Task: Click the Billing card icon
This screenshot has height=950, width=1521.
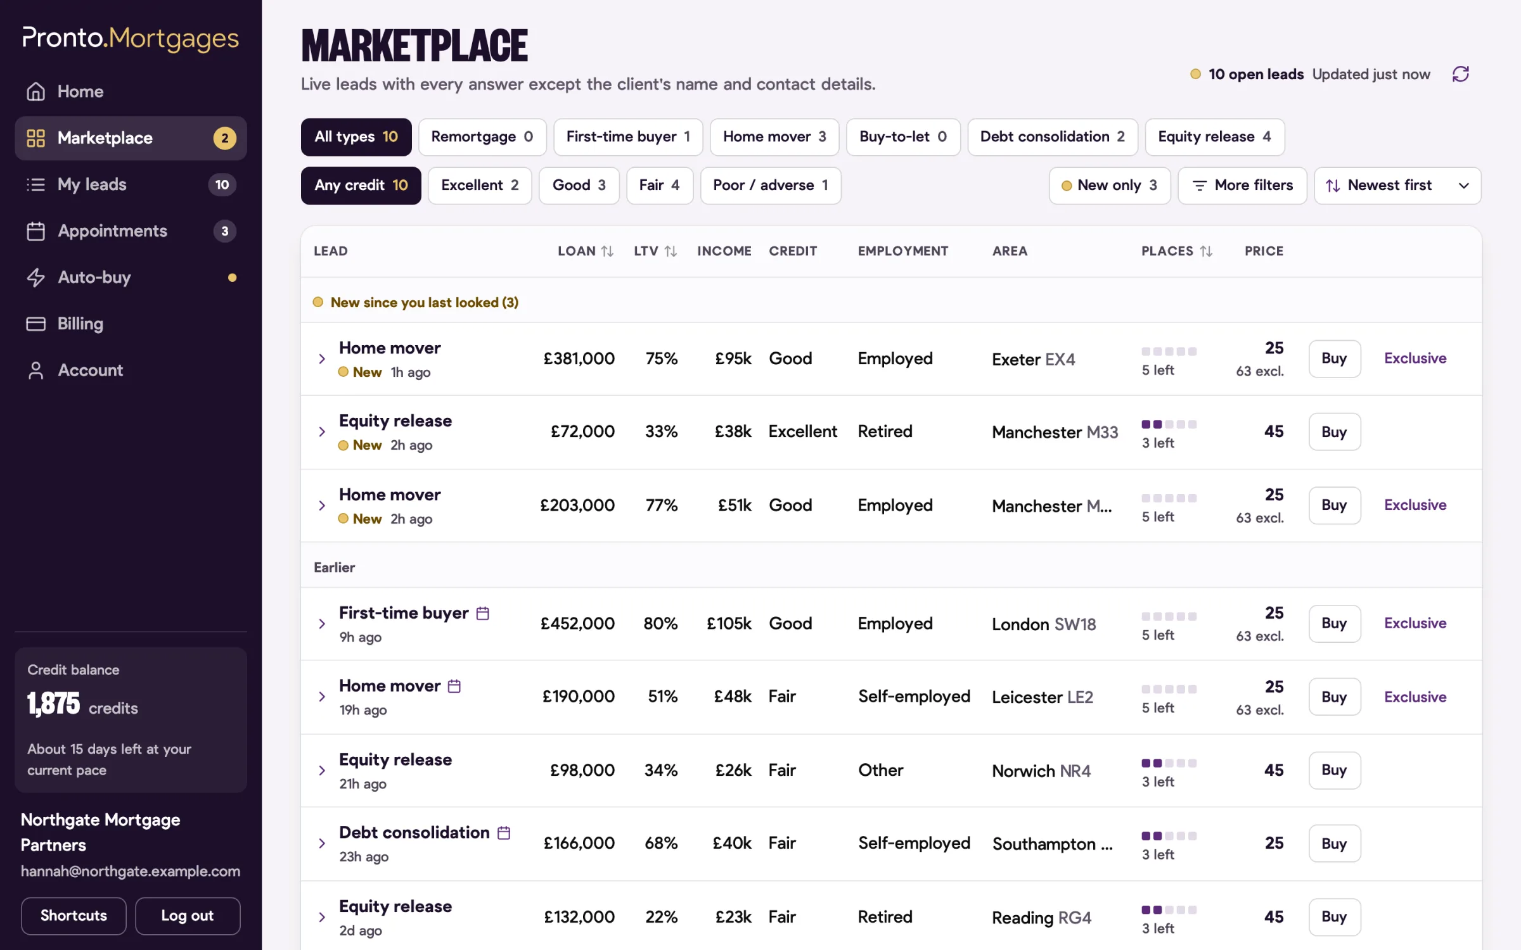Action: [35, 324]
